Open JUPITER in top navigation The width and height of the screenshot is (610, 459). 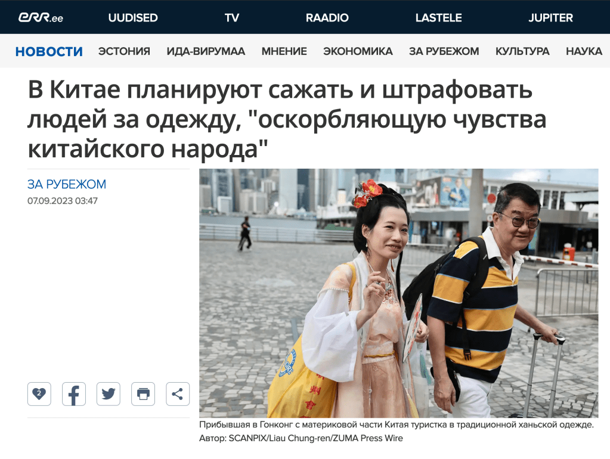[x=550, y=17]
